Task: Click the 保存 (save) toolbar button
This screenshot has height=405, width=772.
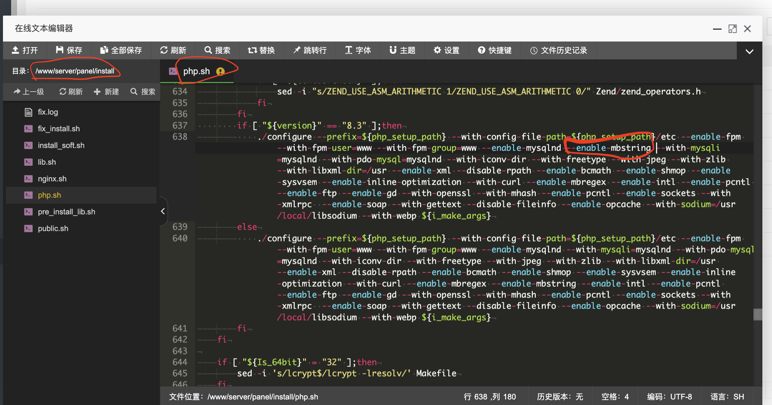Action: pyautogui.click(x=69, y=50)
